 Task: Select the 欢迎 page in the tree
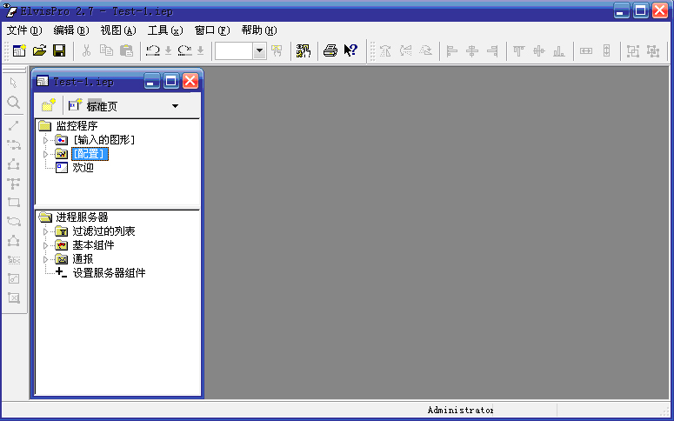click(x=83, y=168)
